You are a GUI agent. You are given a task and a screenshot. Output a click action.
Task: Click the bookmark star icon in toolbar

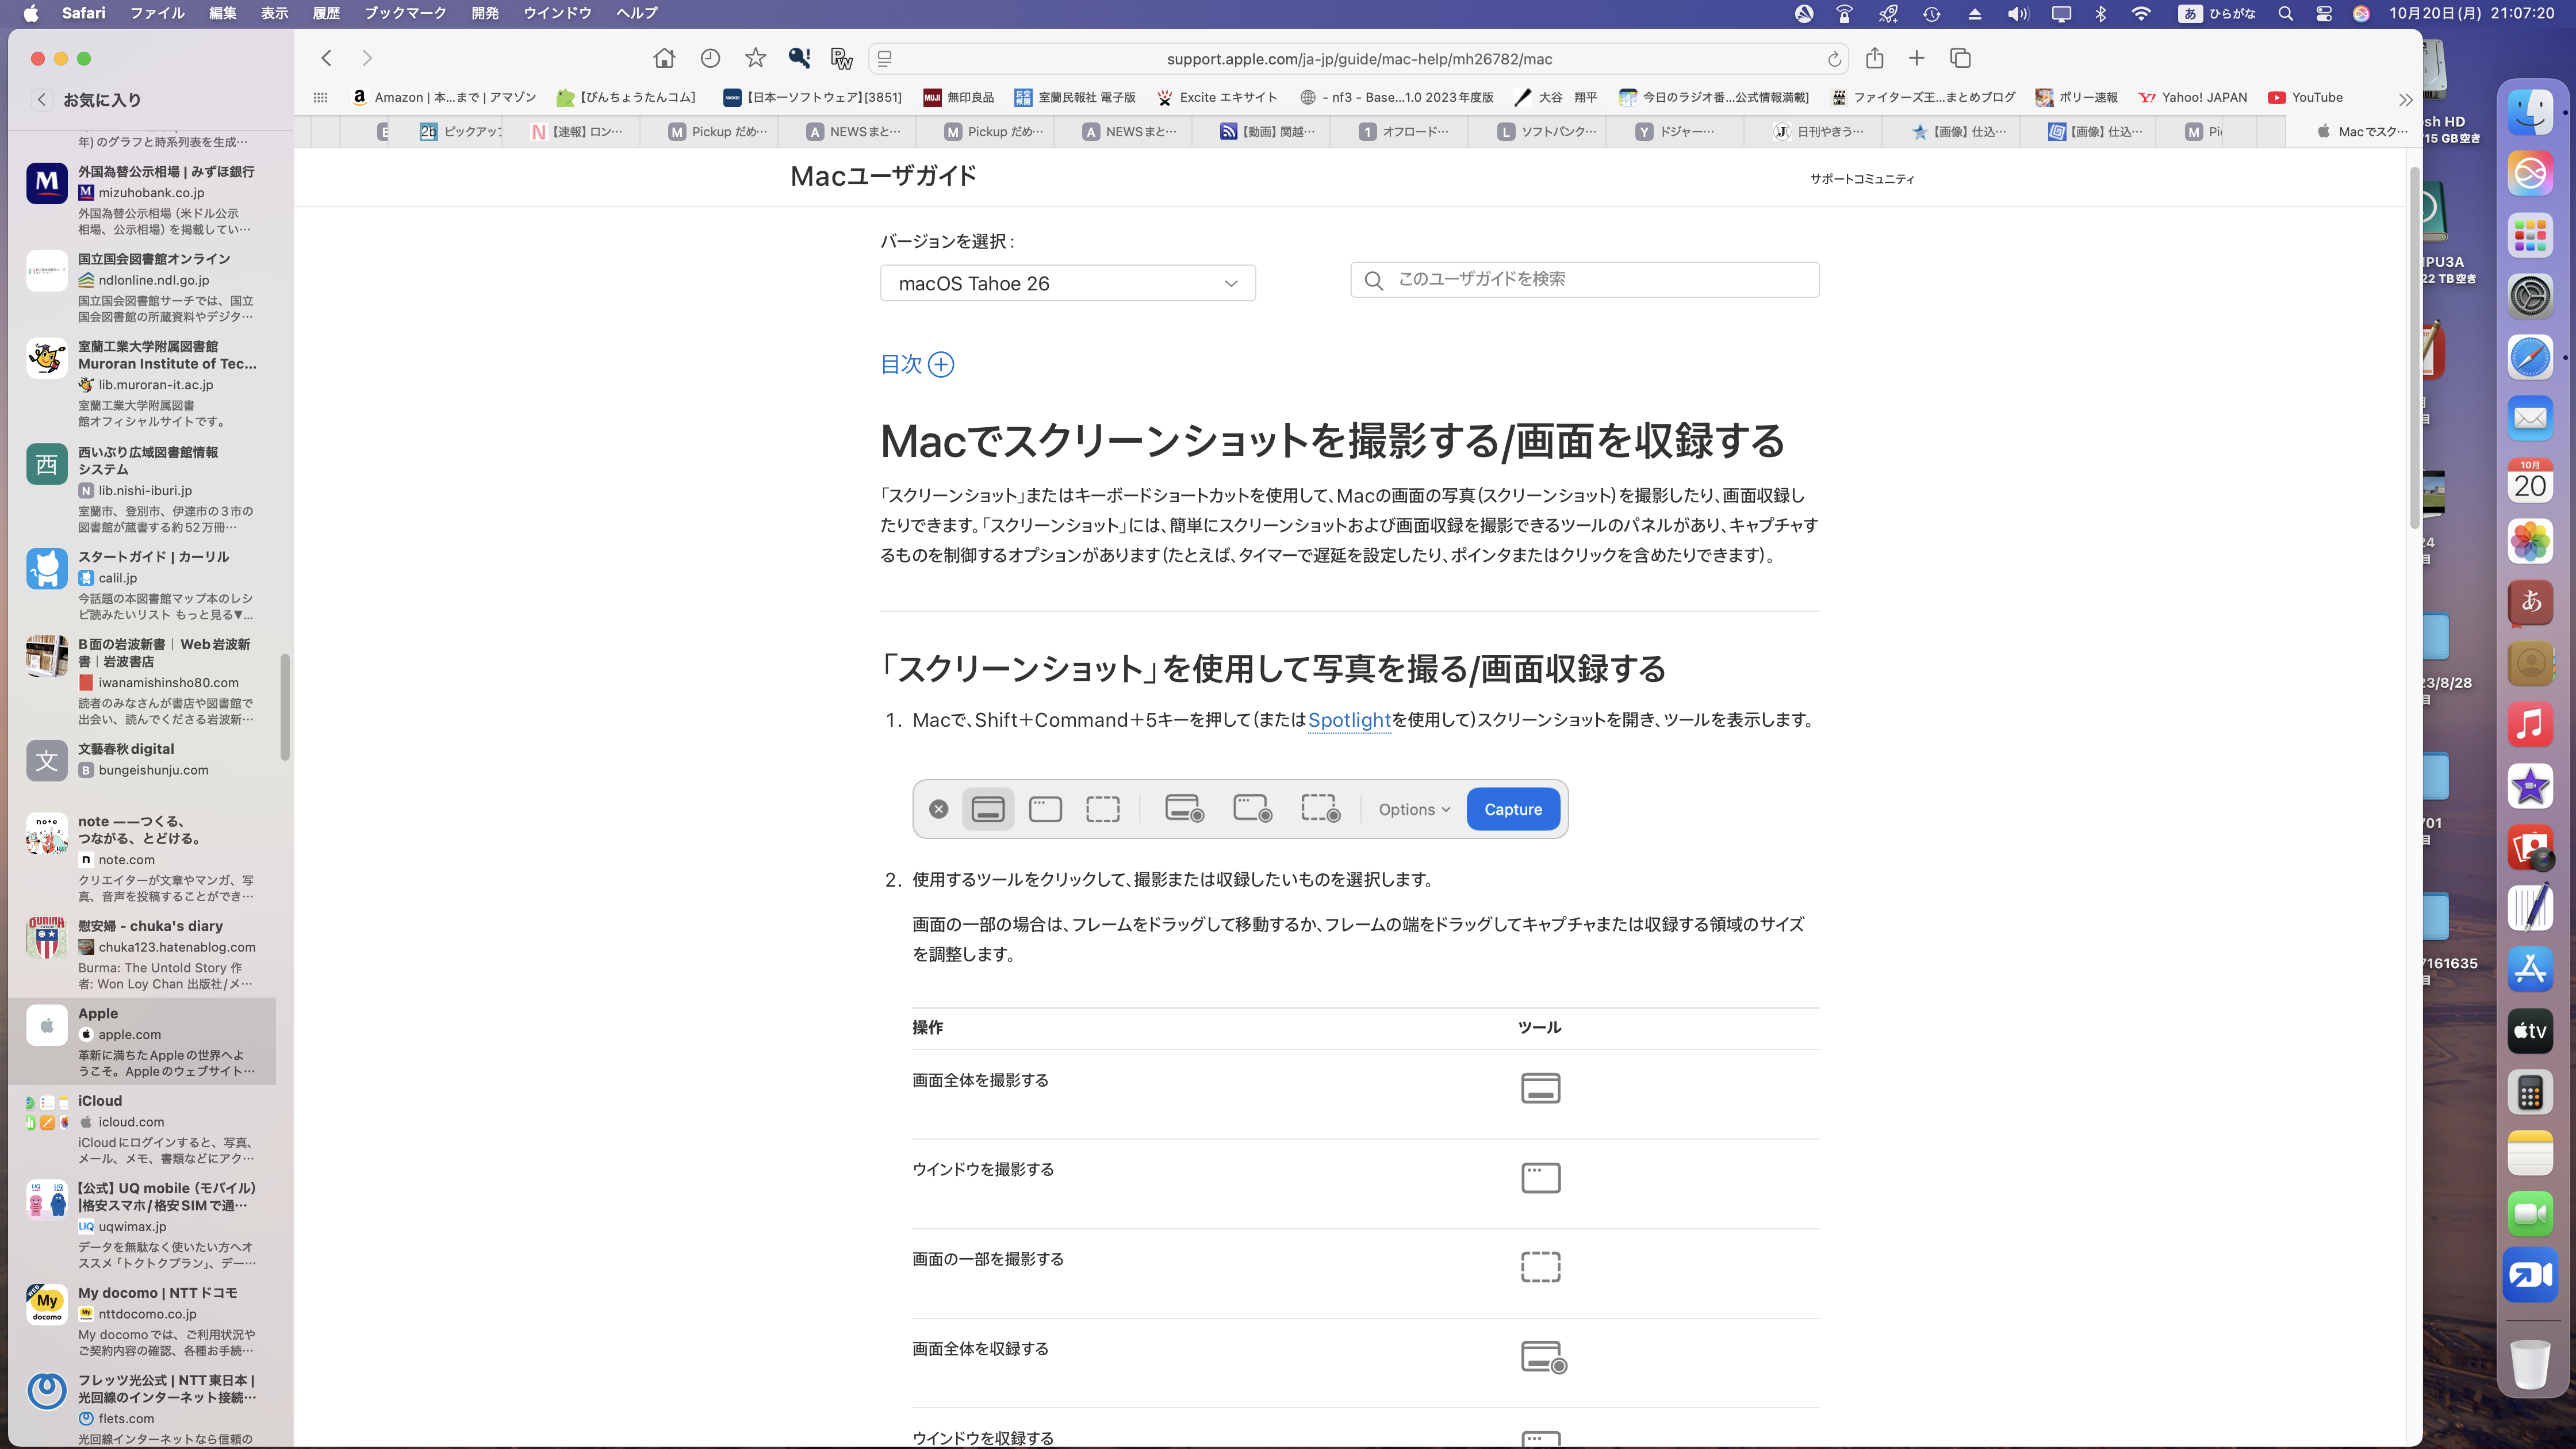coord(755,58)
